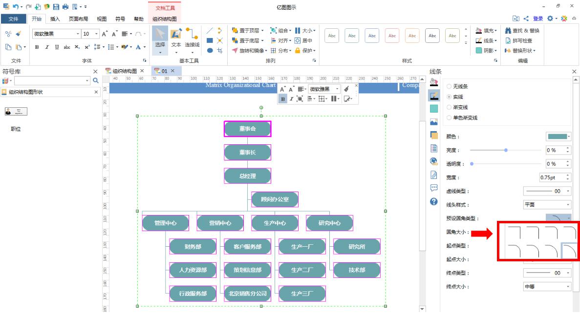580x314 pixels.
Task: Click the share icon in title area
Action: [526, 18]
